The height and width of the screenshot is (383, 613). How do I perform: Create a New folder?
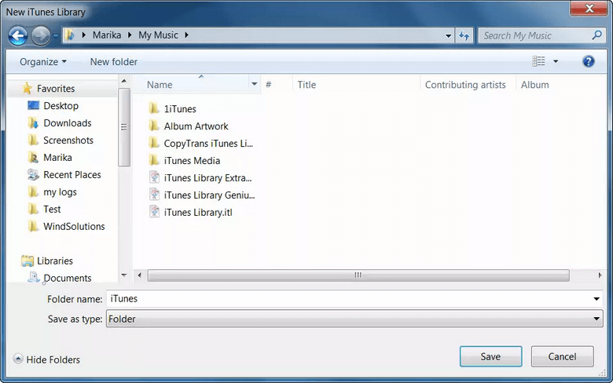click(114, 62)
